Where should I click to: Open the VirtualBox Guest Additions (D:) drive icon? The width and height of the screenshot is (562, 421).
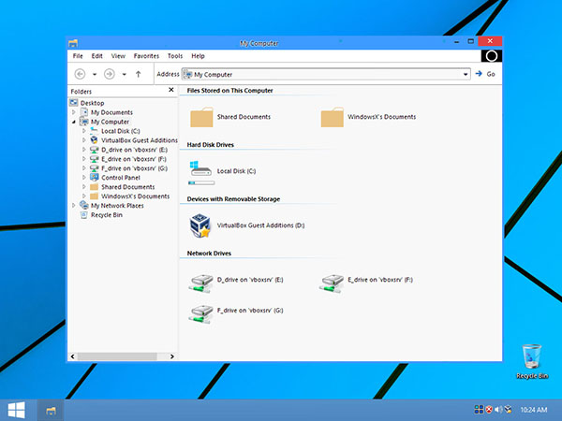click(x=200, y=225)
